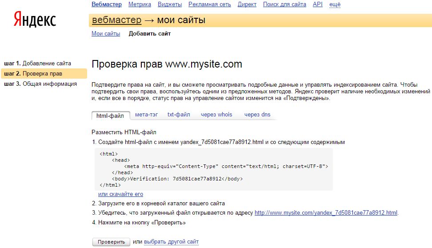
Task: Download the file via или скачайте его
Action: pos(120,194)
